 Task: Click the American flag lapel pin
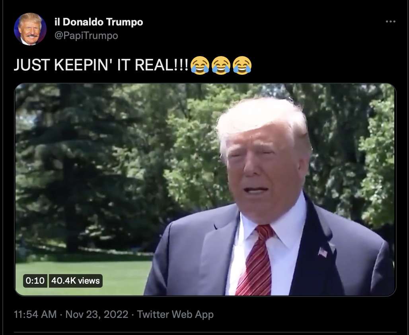(323, 252)
